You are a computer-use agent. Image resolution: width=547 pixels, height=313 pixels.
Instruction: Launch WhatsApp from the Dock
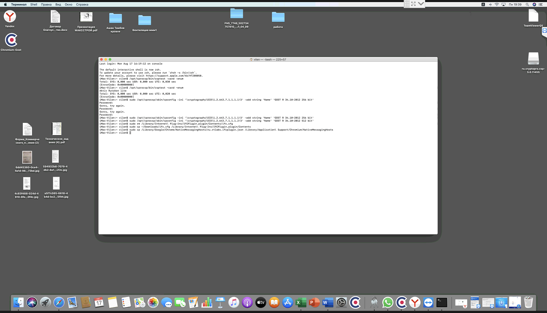pyautogui.click(x=388, y=302)
